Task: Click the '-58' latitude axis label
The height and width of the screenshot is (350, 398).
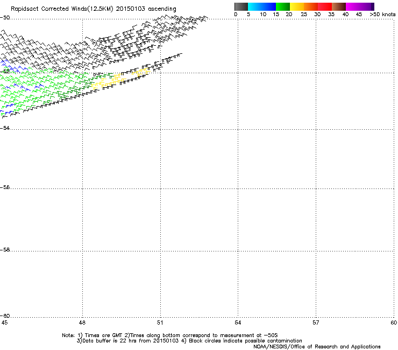Action: [5, 250]
